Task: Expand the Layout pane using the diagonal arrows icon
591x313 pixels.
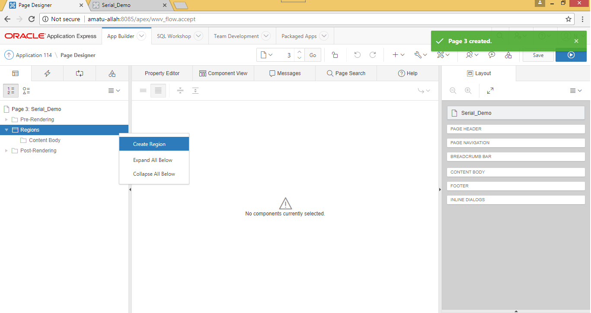Action: click(x=490, y=91)
